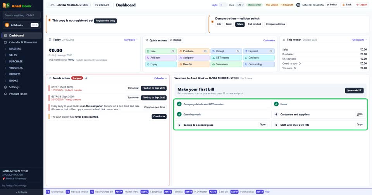Collapse the sidebar with Collapse control

click(x=22, y=192)
